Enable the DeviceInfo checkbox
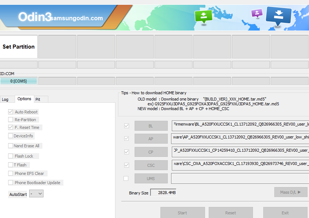This screenshot has width=309, height=218. pos(10,136)
